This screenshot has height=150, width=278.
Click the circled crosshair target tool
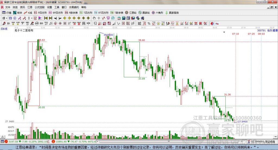click(x=55, y=24)
